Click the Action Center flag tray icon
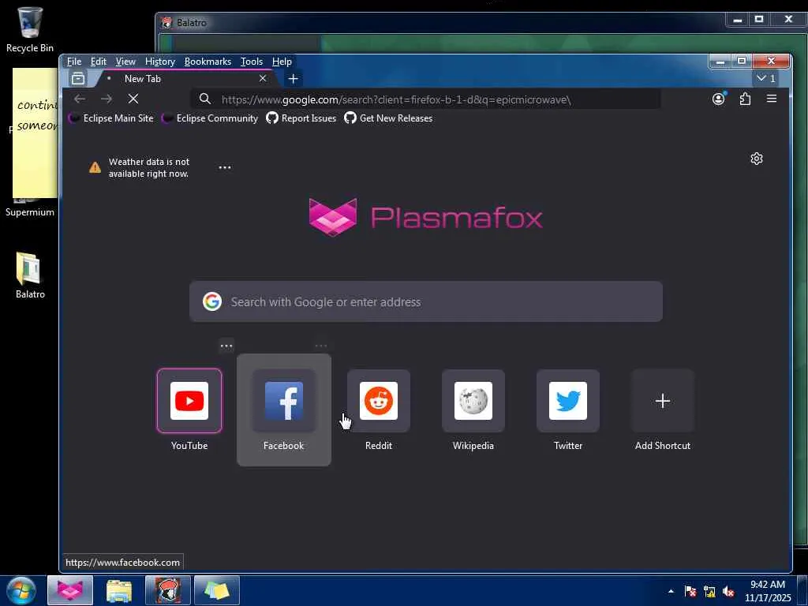 click(x=690, y=591)
